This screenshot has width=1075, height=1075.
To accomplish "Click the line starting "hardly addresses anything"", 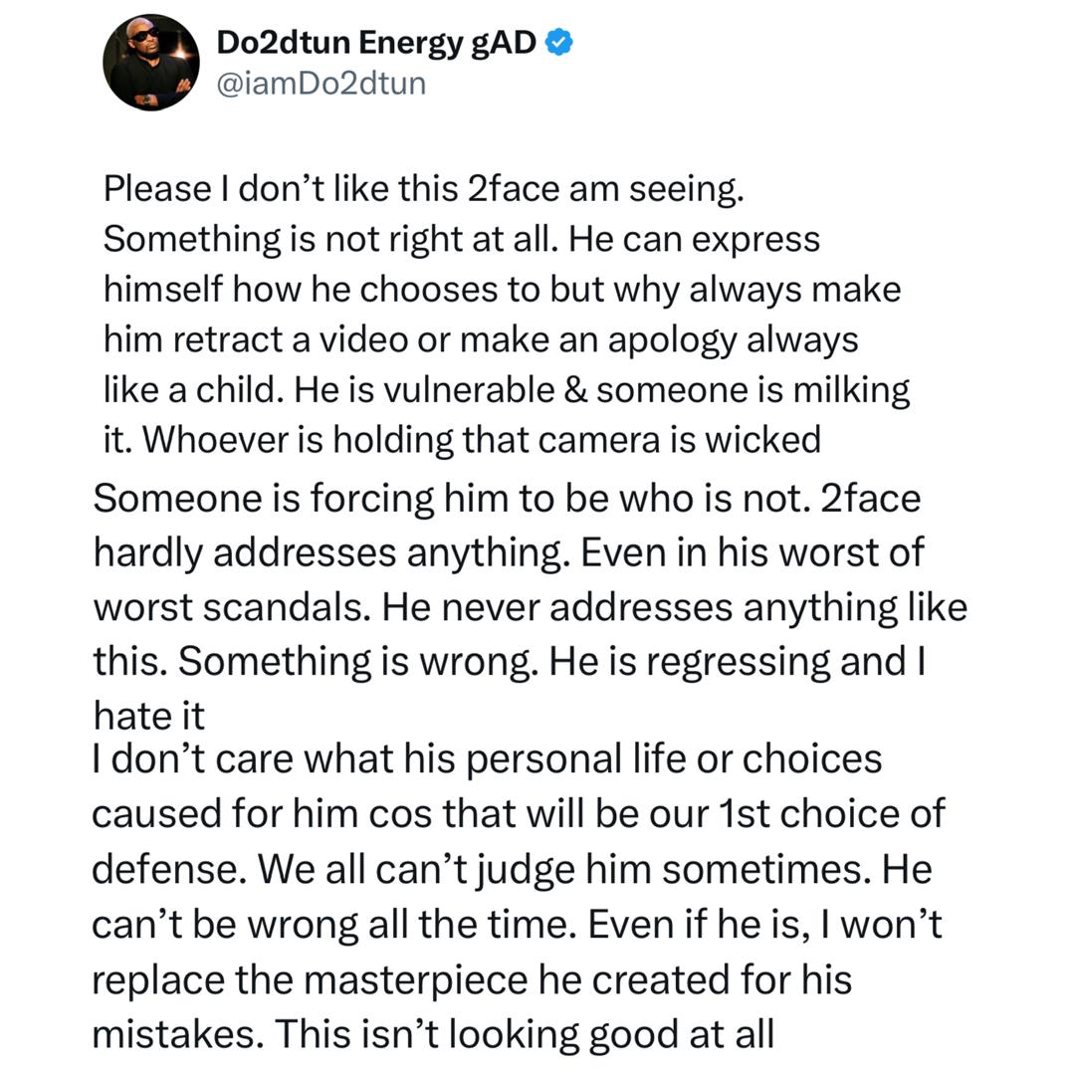I will coord(509,552).
